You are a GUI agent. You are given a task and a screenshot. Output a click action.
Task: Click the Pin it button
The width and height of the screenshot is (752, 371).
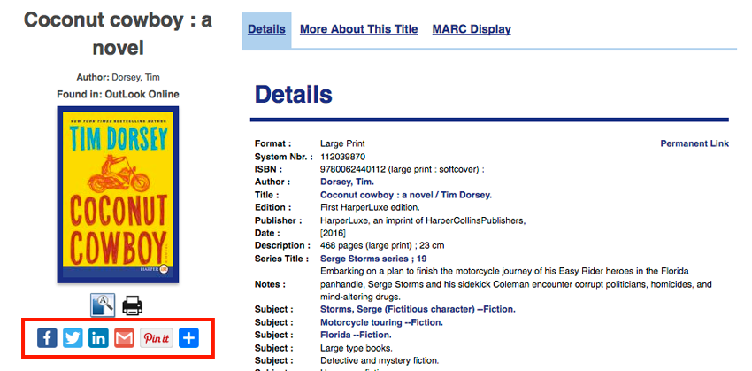coord(156,337)
